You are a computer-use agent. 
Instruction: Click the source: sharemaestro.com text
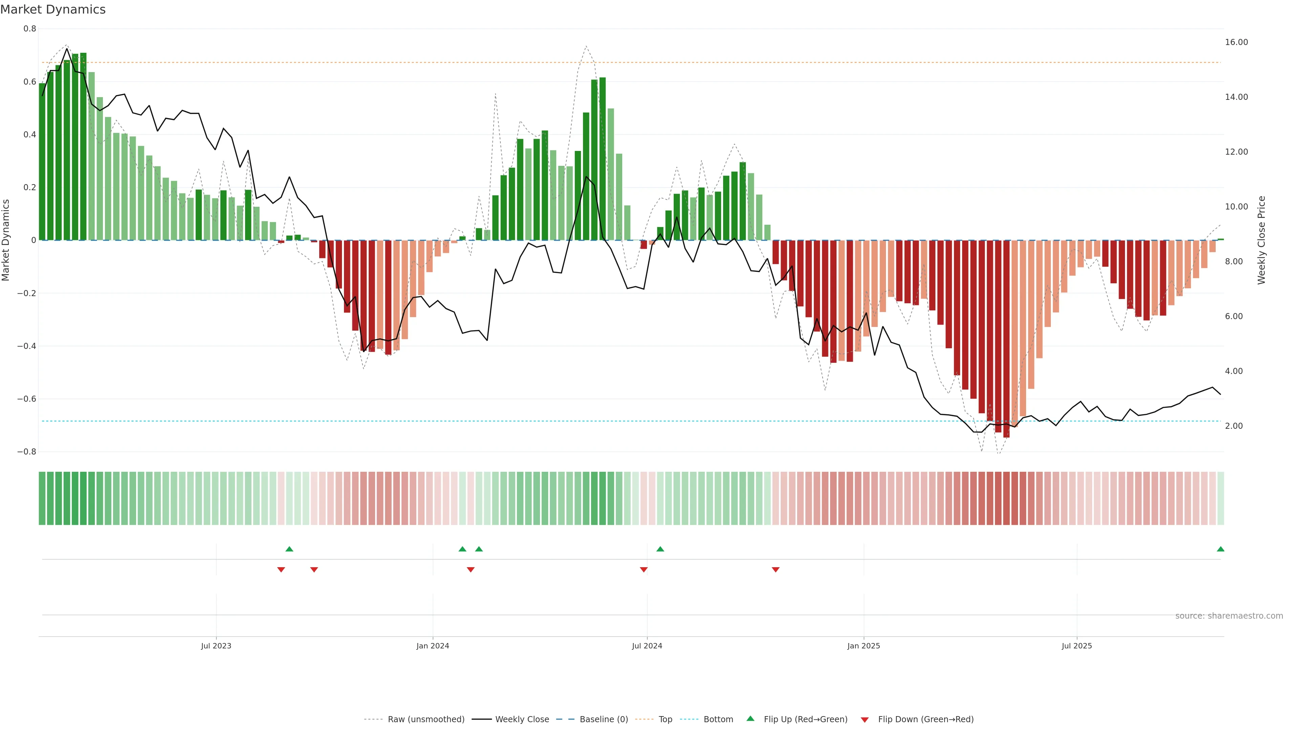tap(1229, 616)
